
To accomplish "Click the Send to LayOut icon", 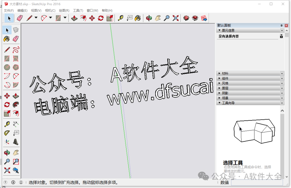I will pos(204,18).
